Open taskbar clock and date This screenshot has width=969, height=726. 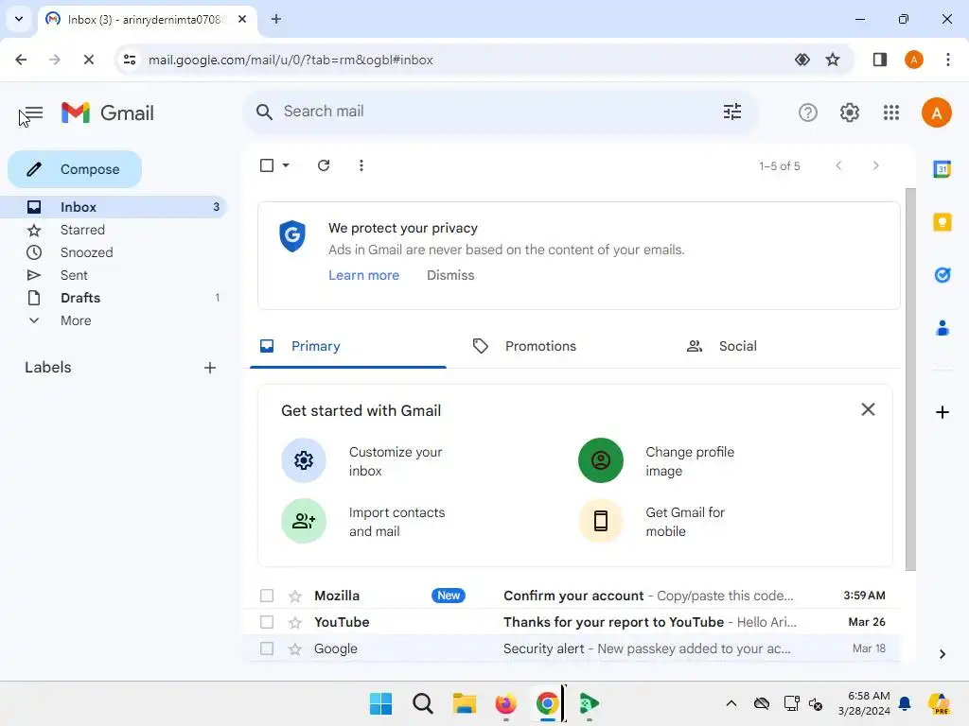pyautogui.click(x=864, y=703)
